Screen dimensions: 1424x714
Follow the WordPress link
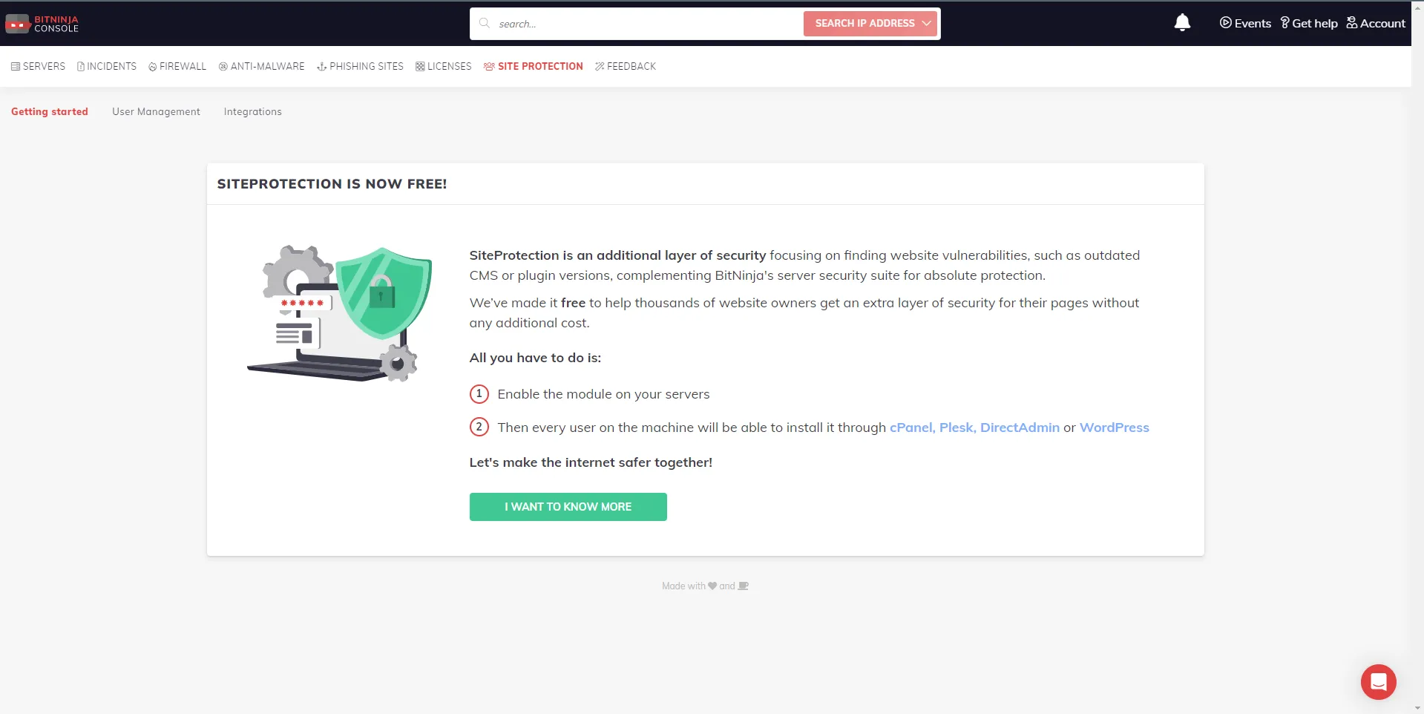(1114, 428)
